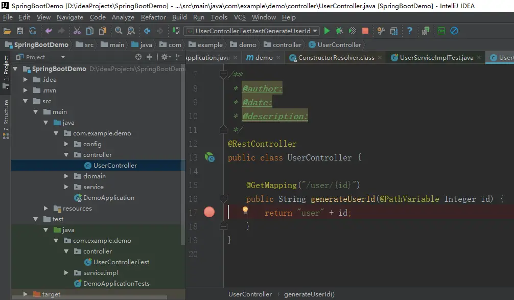This screenshot has height=300, width=514.
Task: Close the UserServiceImplTest.java tab
Action: tap(479, 57)
